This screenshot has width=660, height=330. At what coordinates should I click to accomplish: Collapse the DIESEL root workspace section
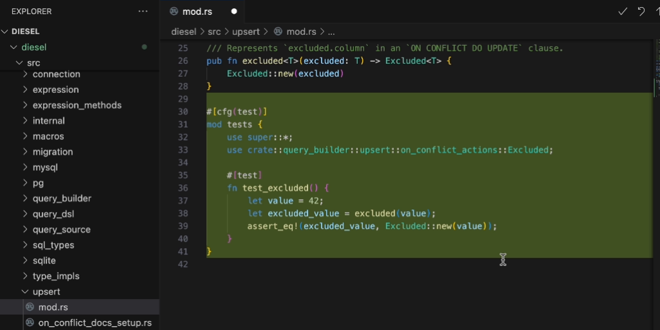coord(5,31)
